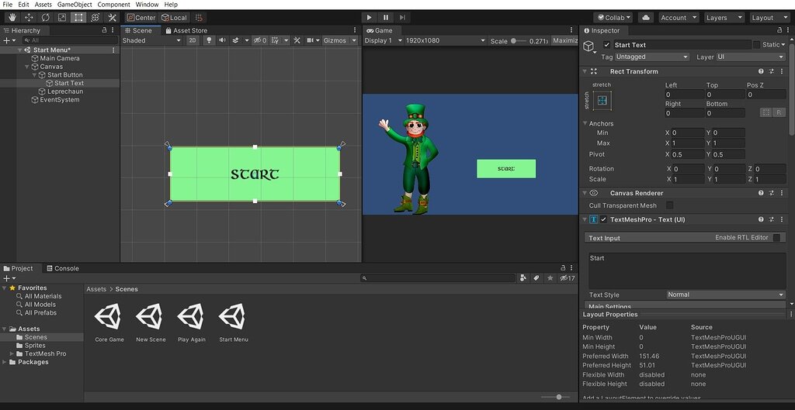The width and height of the screenshot is (795, 410).
Task: Select the Rotate tool
Action: [46, 18]
